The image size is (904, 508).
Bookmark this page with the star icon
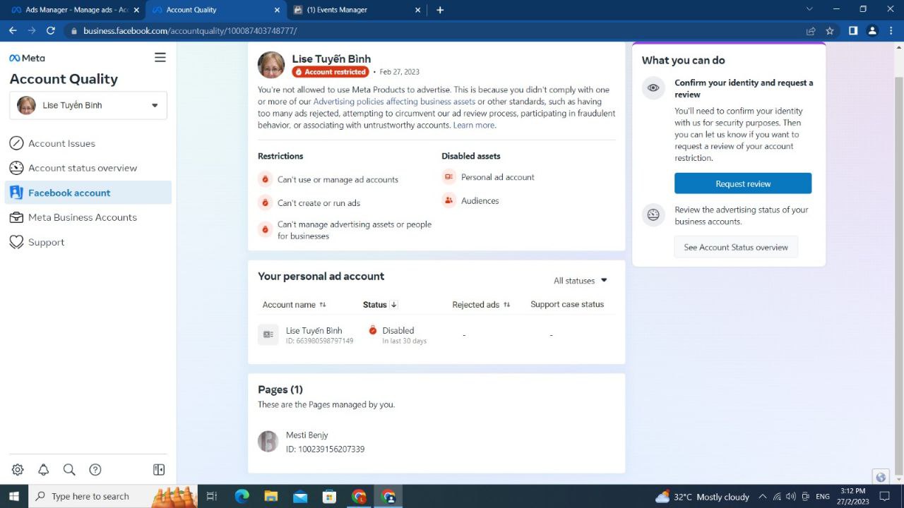point(830,31)
